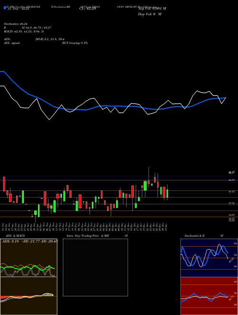
Task: Open the blue Stochastics mini chart
Action: (x=209, y=258)
